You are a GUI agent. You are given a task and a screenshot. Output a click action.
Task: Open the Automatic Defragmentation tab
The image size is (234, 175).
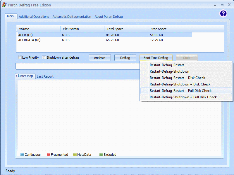[x=72, y=17]
